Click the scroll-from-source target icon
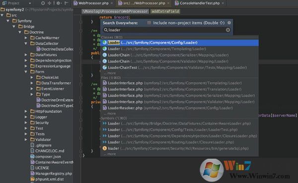 (43, 3)
